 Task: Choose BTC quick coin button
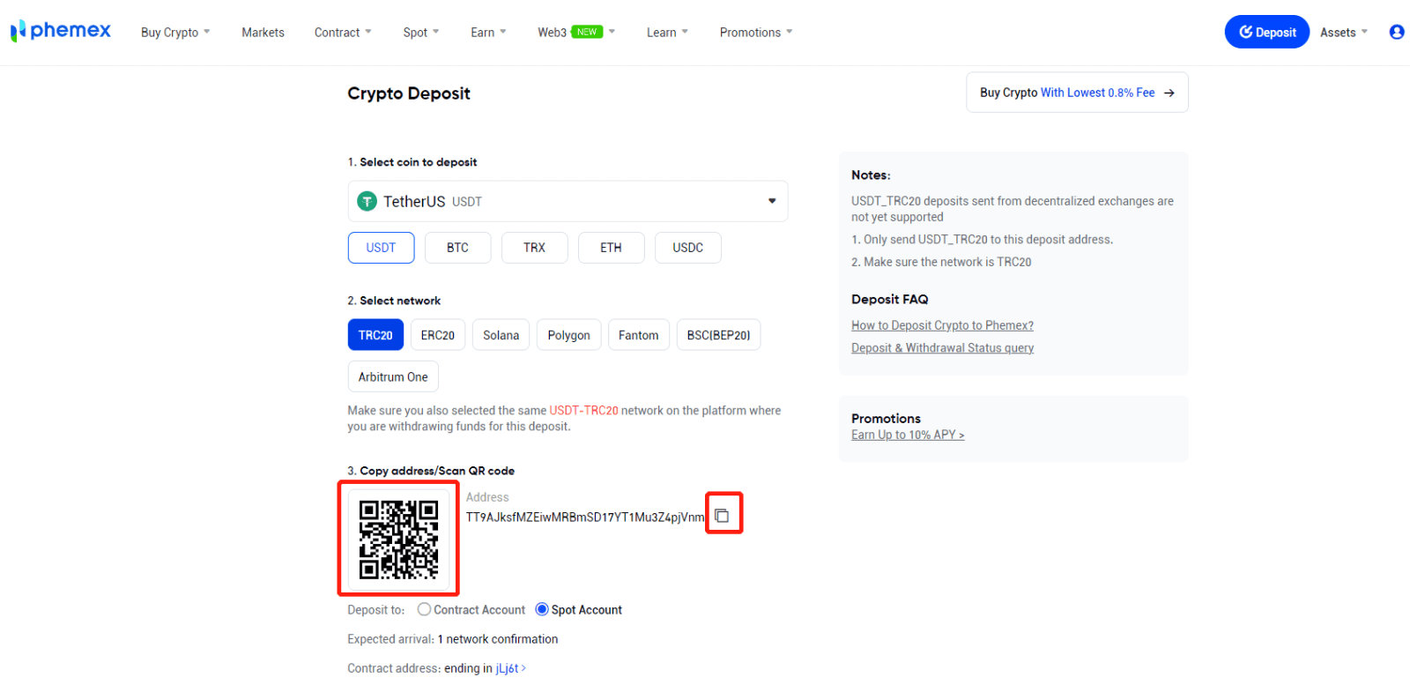tap(457, 248)
